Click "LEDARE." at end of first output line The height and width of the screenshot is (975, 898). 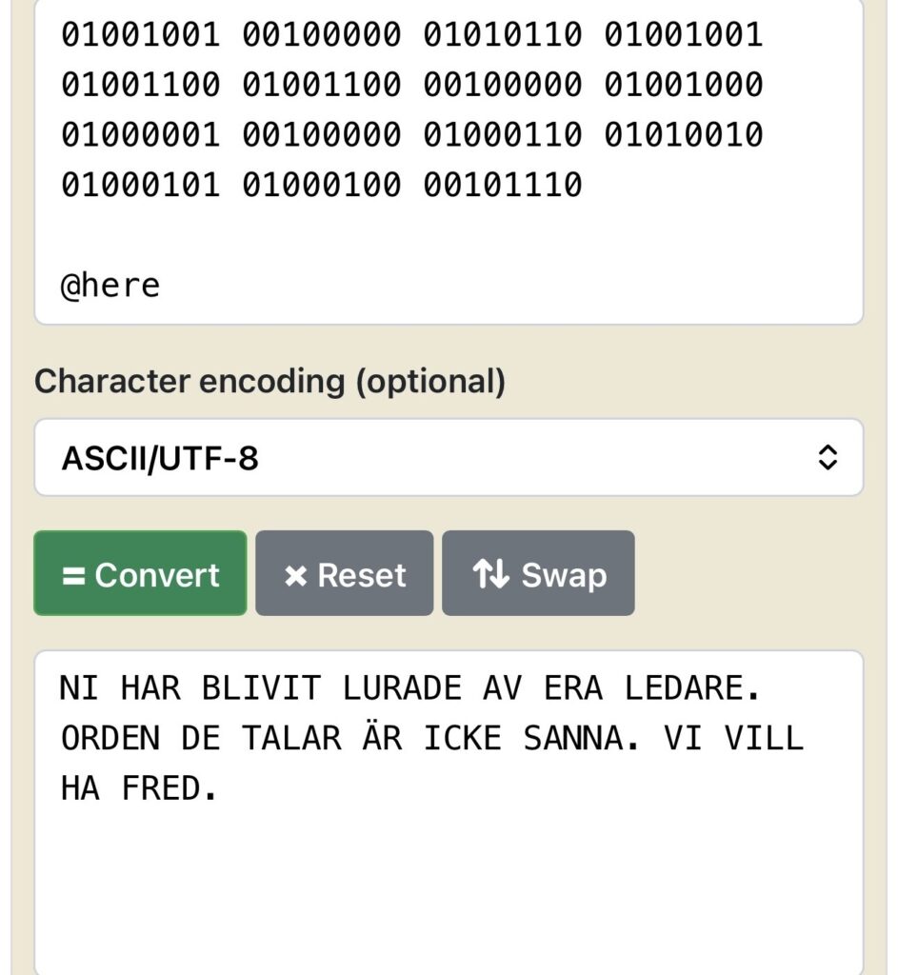pos(692,688)
